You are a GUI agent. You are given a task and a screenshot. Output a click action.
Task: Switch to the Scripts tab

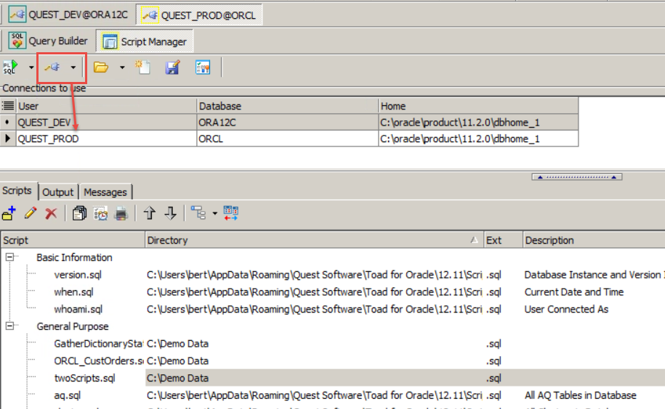[x=17, y=190]
